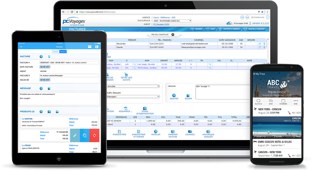Open the SUCCURSALE dropdown in the laptop browser
This screenshot has width=316, height=171.
click(172, 21)
